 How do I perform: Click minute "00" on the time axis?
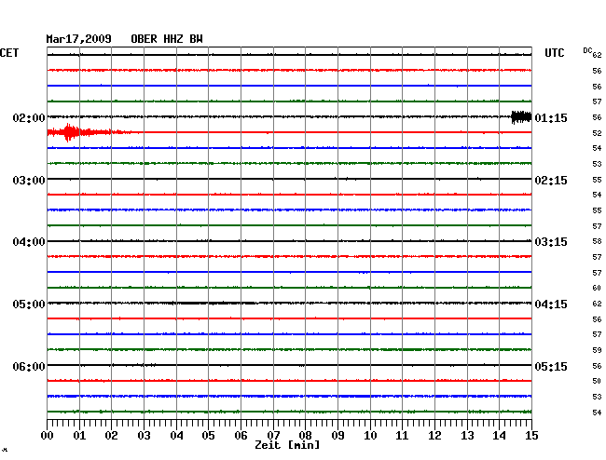[48, 435]
